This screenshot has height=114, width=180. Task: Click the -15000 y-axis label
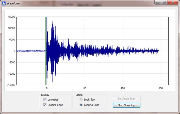point(11,85)
